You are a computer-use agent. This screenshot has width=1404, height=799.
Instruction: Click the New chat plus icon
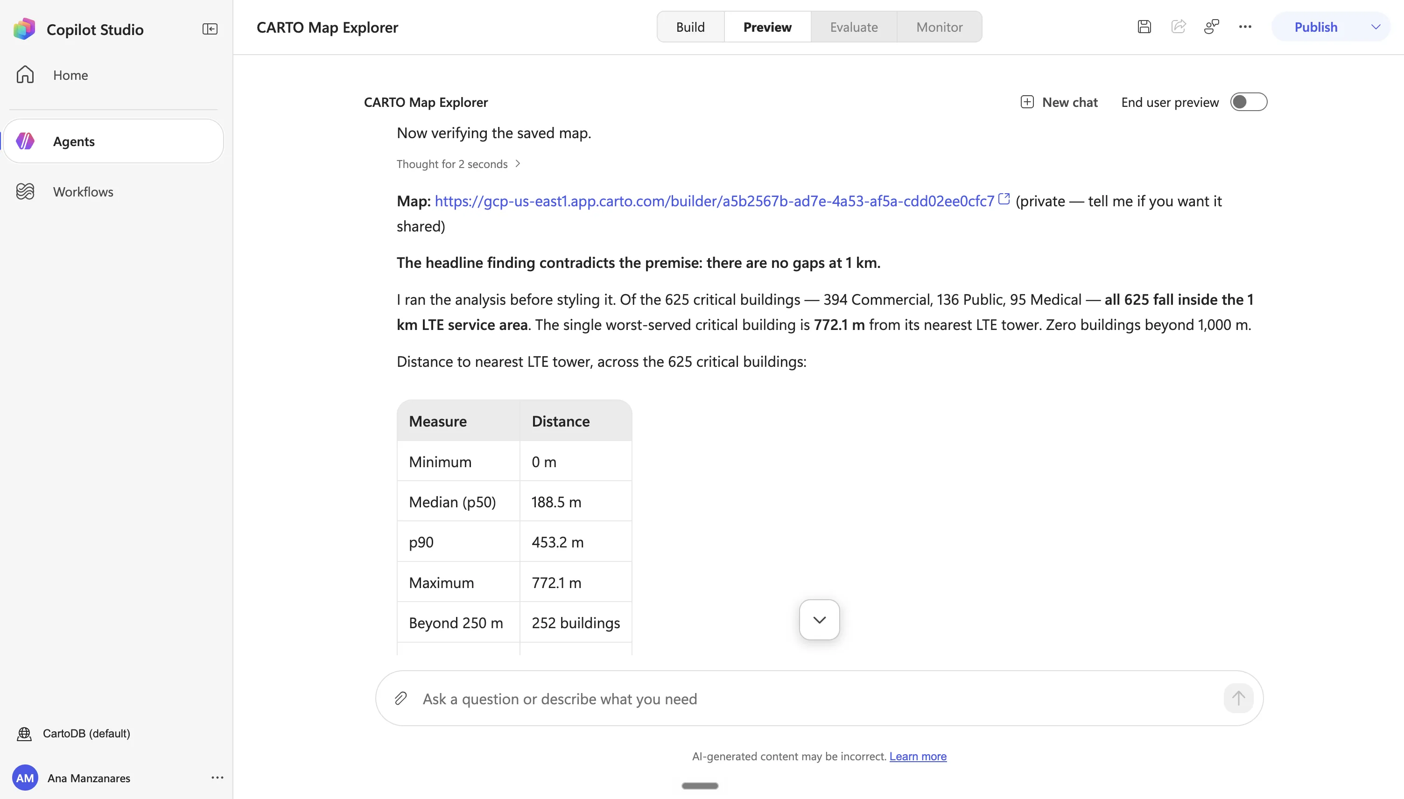point(1027,102)
